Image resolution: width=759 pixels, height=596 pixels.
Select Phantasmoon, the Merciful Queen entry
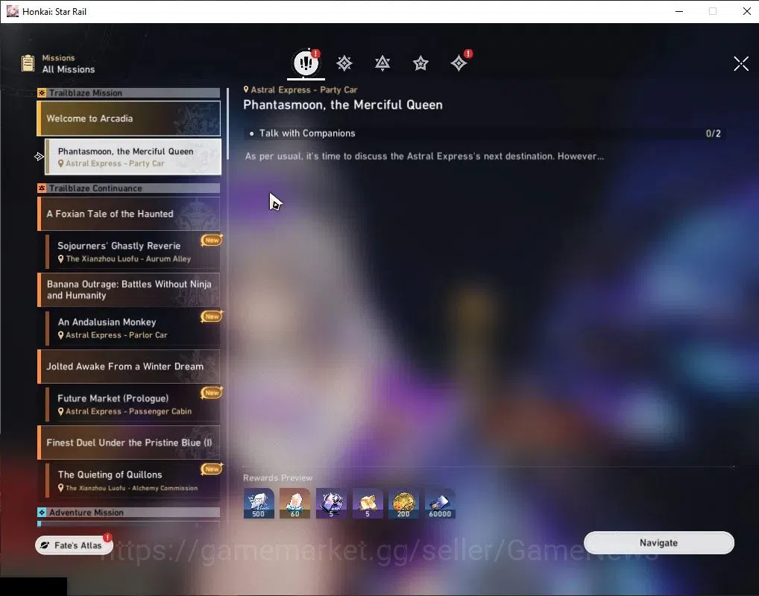133,156
